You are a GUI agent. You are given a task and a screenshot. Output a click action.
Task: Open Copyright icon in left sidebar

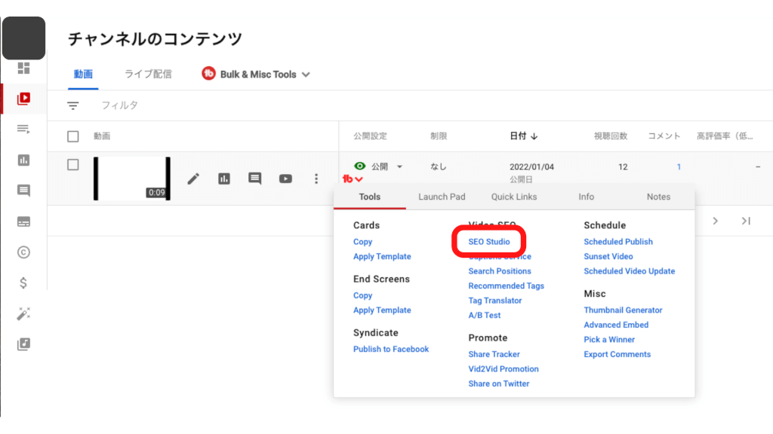pos(23,252)
